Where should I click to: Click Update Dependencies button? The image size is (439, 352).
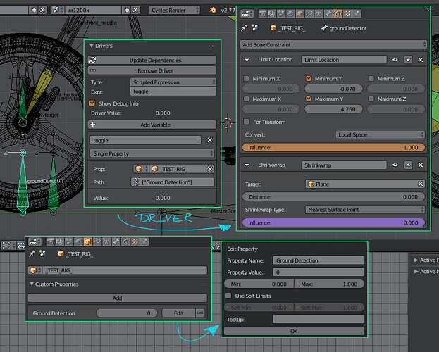(x=152, y=60)
